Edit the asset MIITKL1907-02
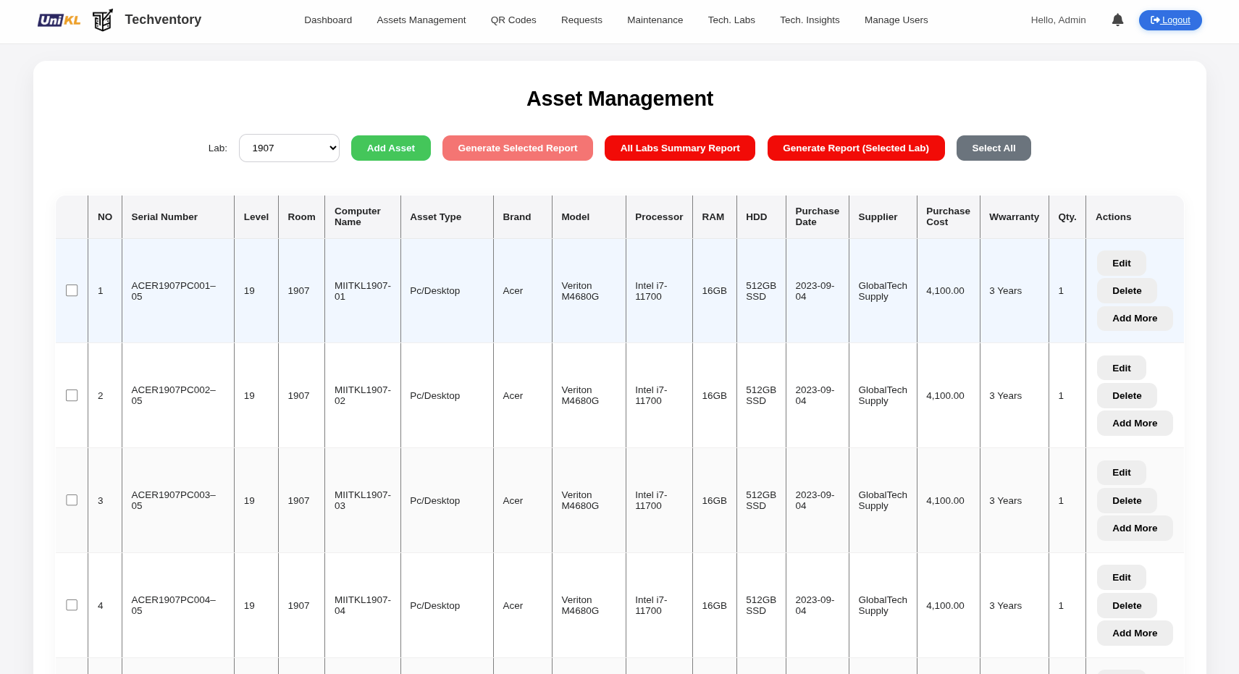Image resolution: width=1239 pixels, height=674 pixels. coord(1120,367)
